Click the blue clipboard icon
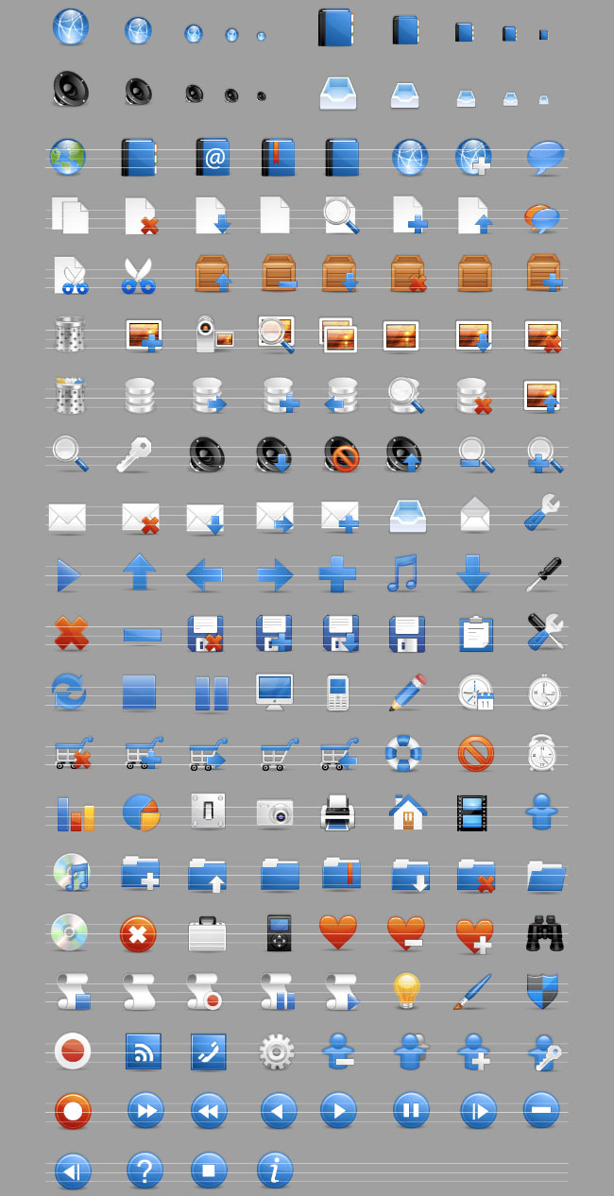The height and width of the screenshot is (1196, 614). point(476,634)
